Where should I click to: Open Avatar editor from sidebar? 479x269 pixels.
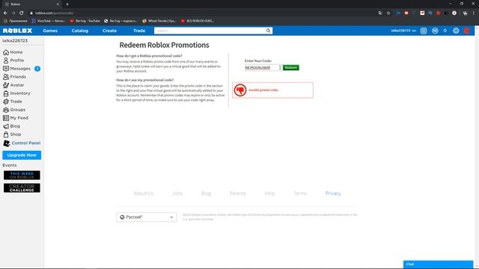[13, 85]
